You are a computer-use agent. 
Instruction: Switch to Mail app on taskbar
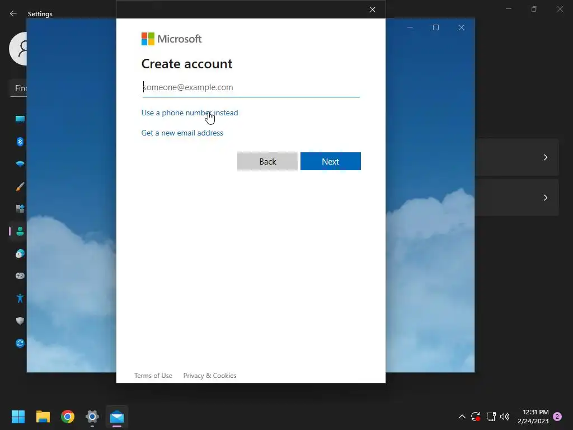tap(117, 417)
